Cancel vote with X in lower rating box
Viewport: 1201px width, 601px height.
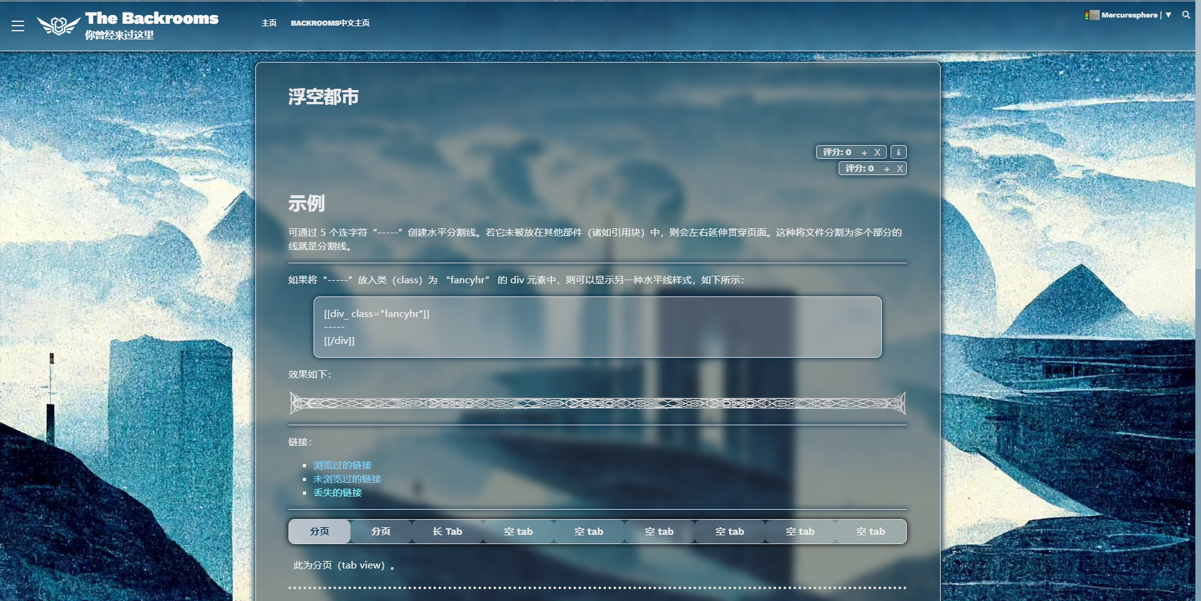(899, 169)
